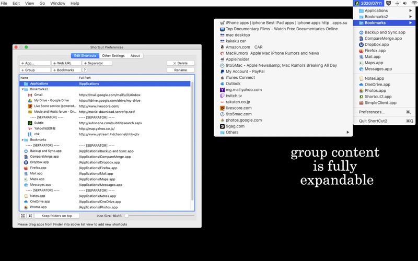Open the Edit menu

16,3
